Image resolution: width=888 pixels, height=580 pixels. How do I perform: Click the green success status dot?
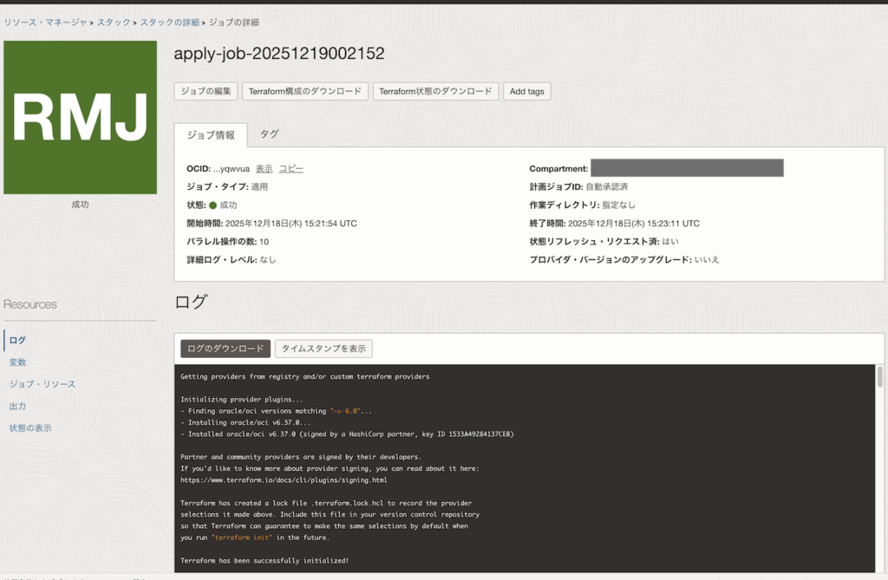[212, 205]
